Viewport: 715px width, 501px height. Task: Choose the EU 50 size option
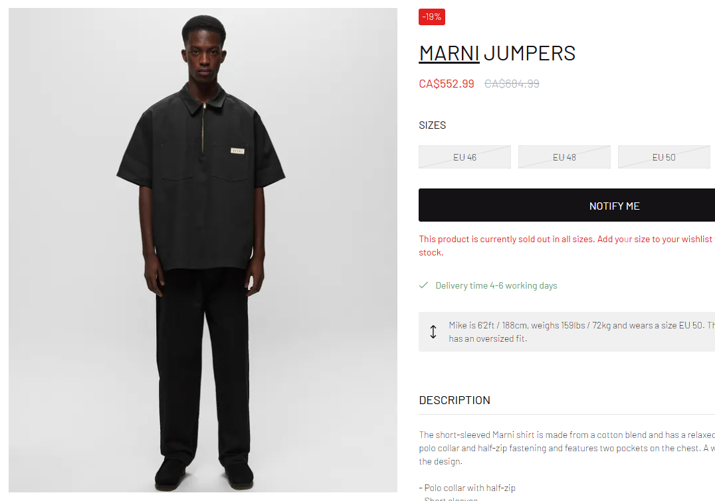click(663, 157)
